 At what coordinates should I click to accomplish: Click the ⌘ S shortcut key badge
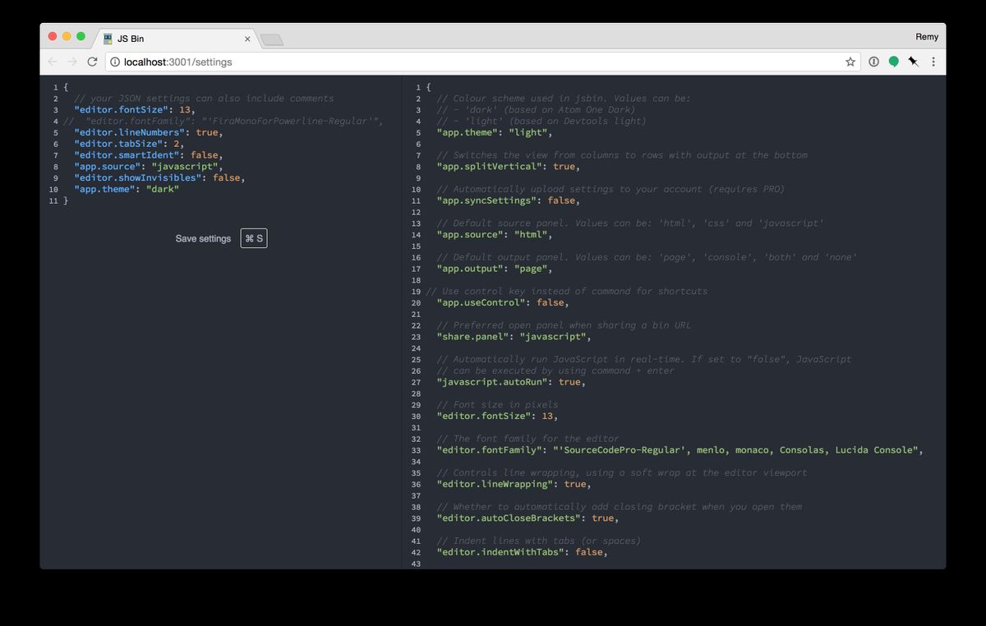click(x=254, y=238)
